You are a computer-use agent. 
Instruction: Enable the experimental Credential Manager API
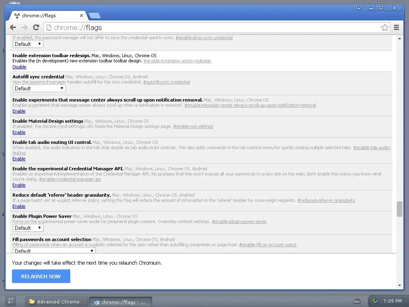tap(19, 185)
